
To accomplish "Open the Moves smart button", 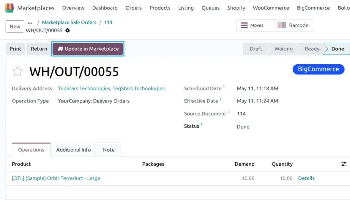I will click(x=256, y=25).
